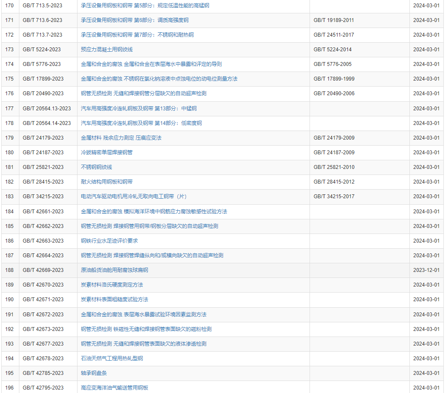Image resolution: width=446 pixels, height=393 pixels.
Task: Open the 高应变海洋油气输送管用钢板 link
Action: pos(115,388)
